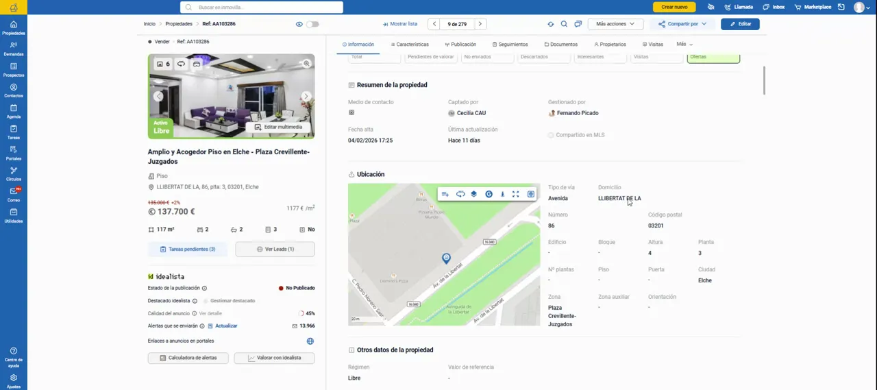Click the Inmovilla logo at top left
The height and width of the screenshot is (390, 877).
tap(13, 8)
